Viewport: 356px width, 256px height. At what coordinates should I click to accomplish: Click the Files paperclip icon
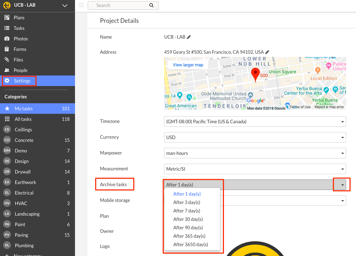[x=7, y=60]
